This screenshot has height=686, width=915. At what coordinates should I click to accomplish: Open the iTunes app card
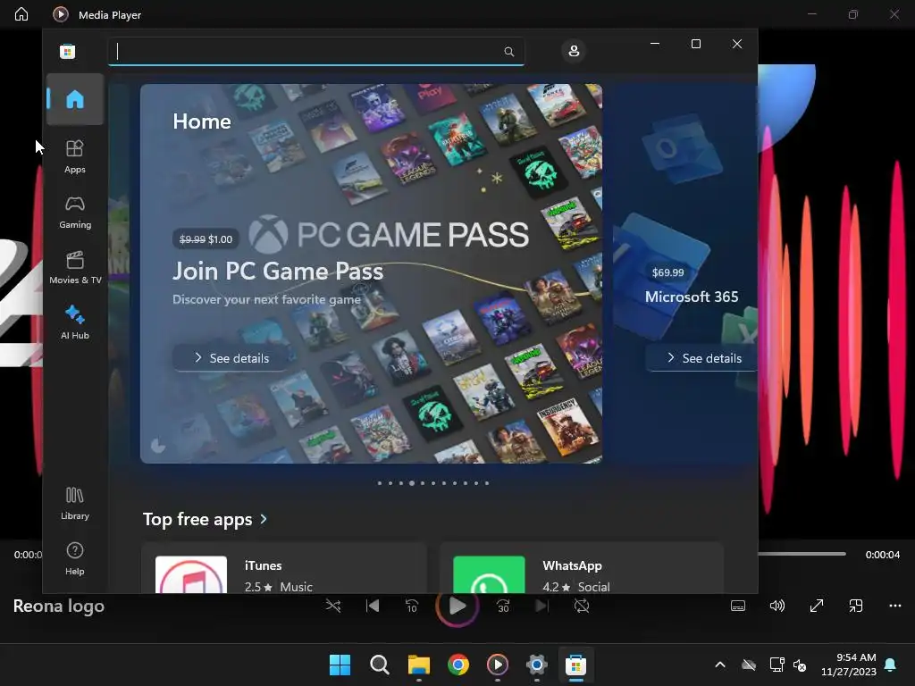[284, 568]
